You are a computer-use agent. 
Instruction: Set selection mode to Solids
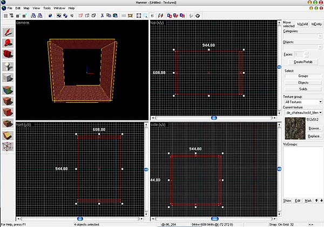point(303,89)
